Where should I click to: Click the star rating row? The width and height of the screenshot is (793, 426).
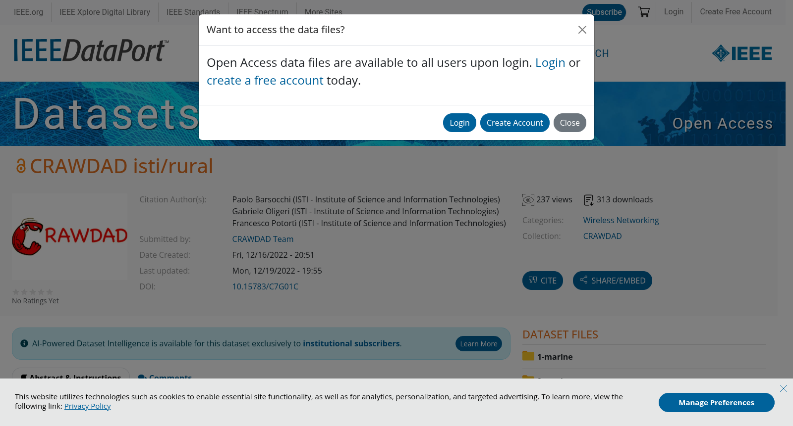[33, 292]
